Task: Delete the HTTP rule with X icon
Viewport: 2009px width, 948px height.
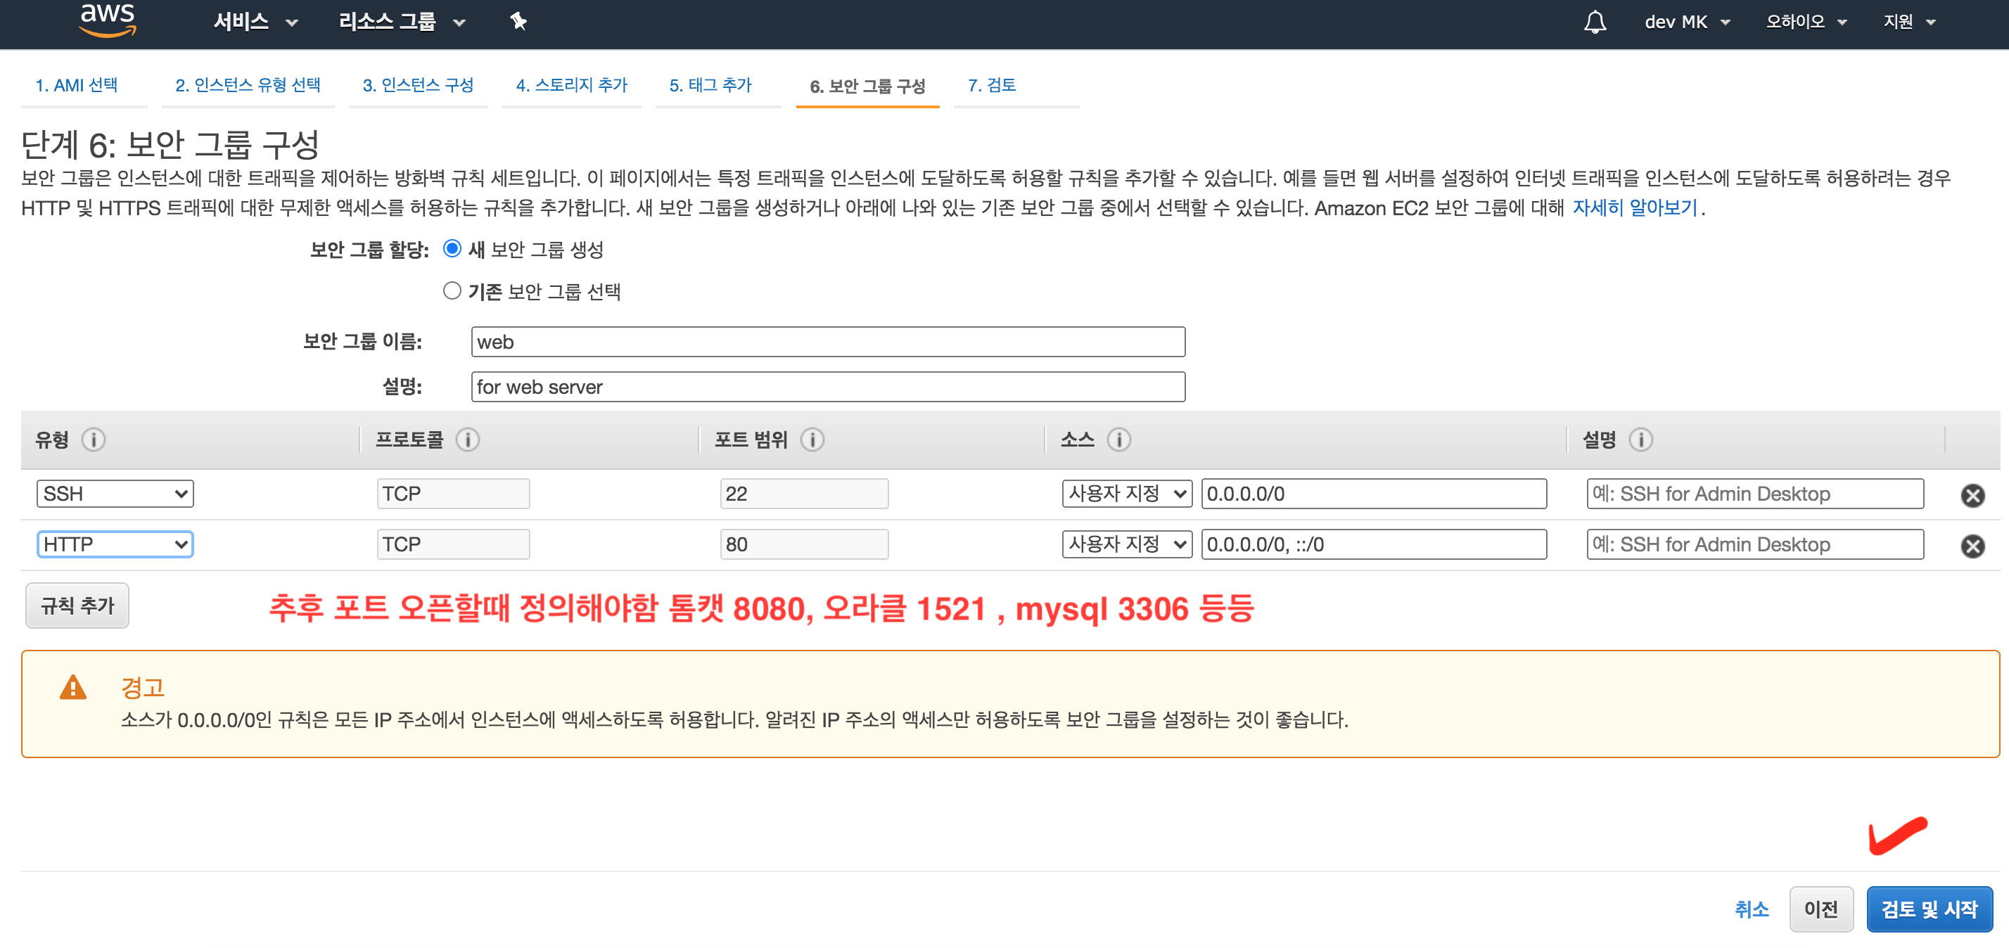Action: [x=1972, y=546]
